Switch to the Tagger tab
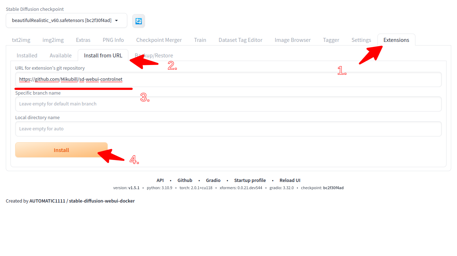This screenshot has width=457, height=256. pos(331,40)
